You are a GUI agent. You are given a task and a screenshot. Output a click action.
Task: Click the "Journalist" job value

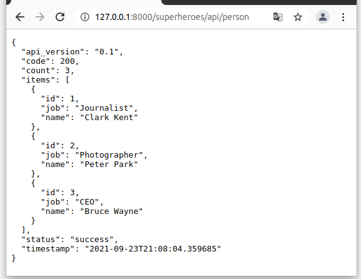104,108
